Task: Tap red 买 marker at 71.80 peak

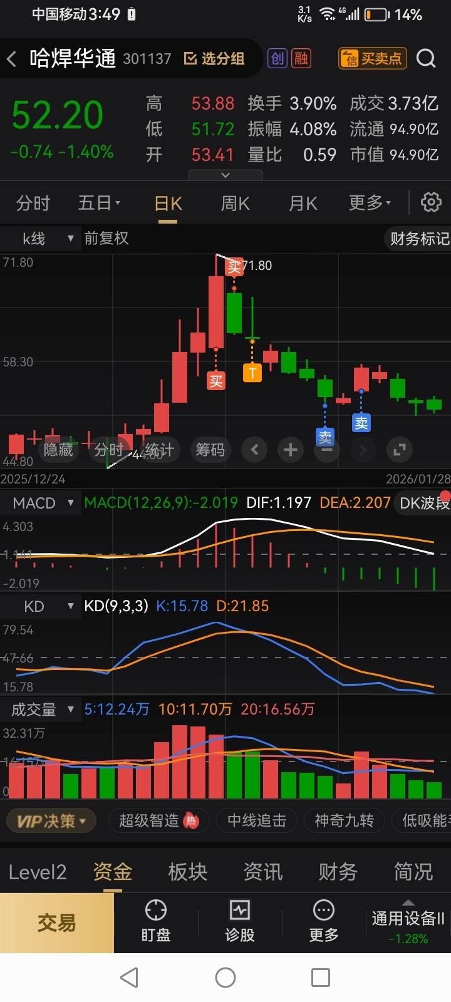Action: [234, 267]
